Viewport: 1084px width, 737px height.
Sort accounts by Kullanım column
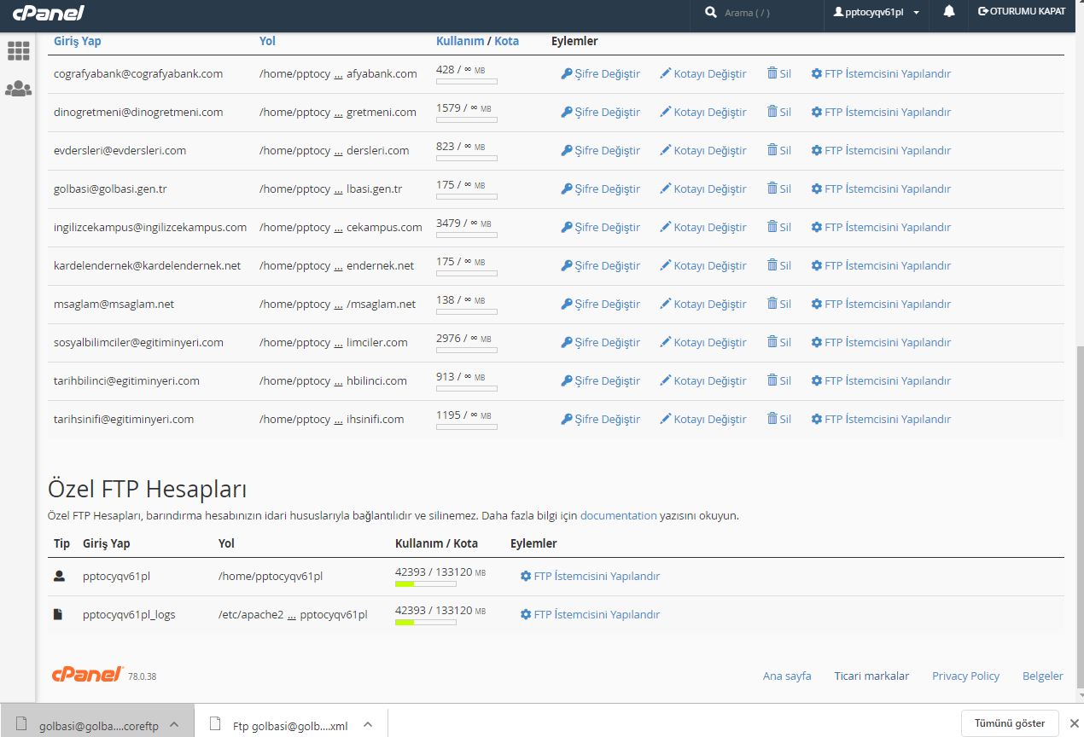tap(459, 41)
